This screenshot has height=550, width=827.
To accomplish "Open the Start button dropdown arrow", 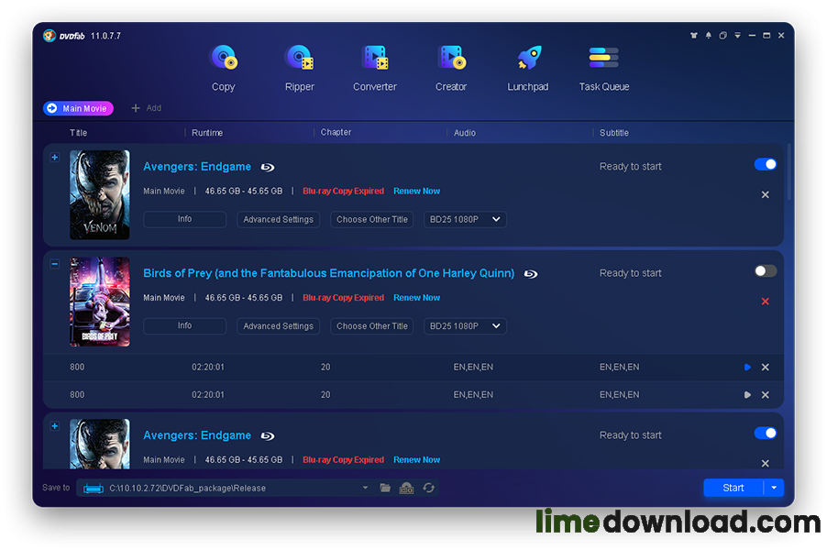I will click(774, 488).
